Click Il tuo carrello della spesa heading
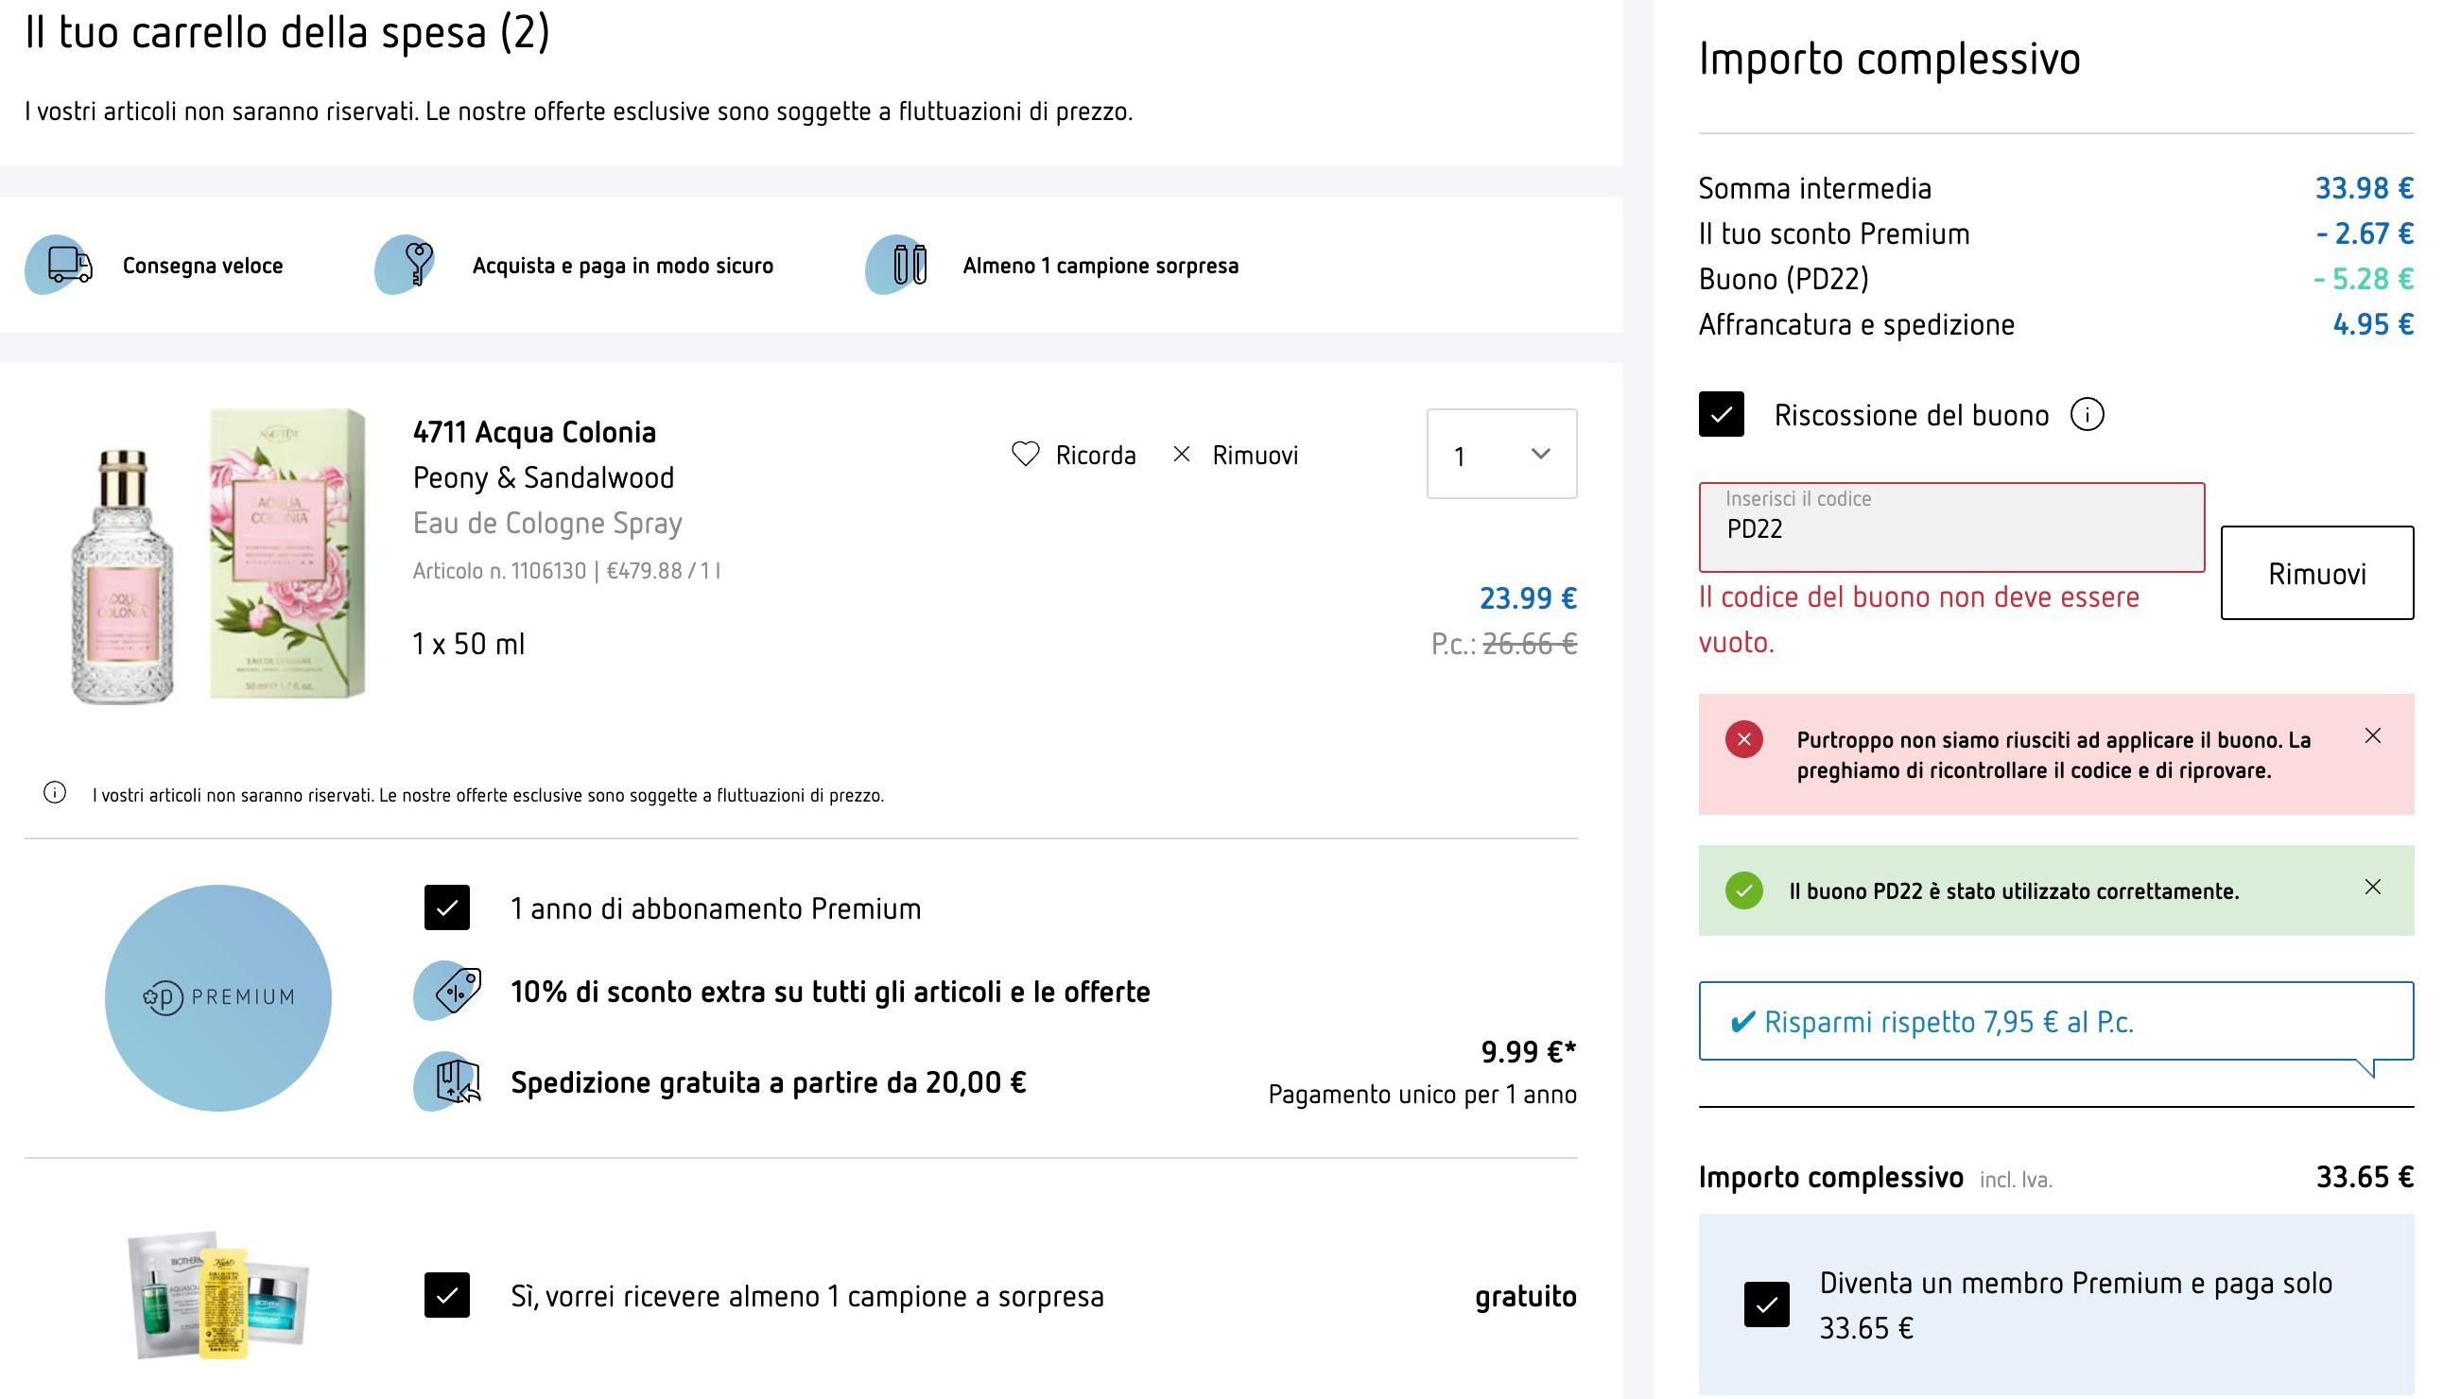This screenshot has height=1399, width=2443. point(287,33)
